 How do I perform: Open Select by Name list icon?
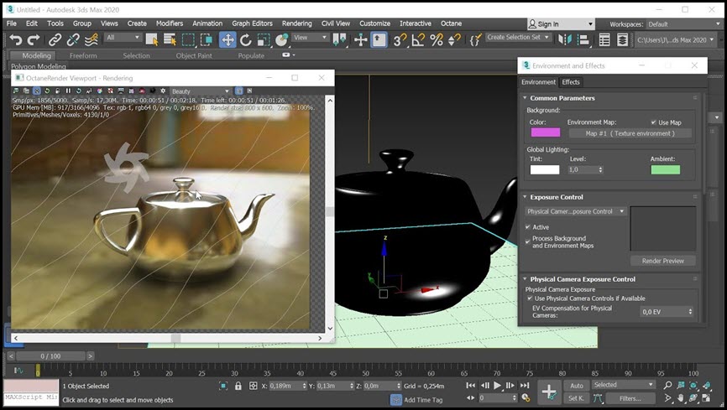(x=170, y=40)
